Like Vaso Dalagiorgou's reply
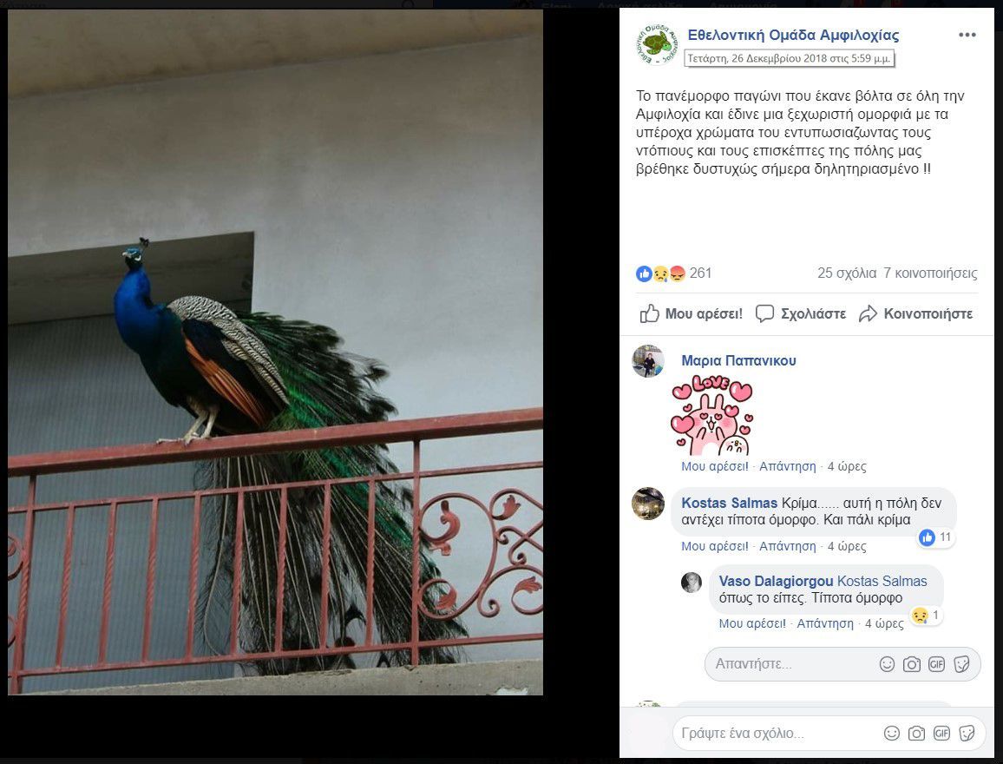The height and width of the screenshot is (764, 1003). click(x=751, y=624)
